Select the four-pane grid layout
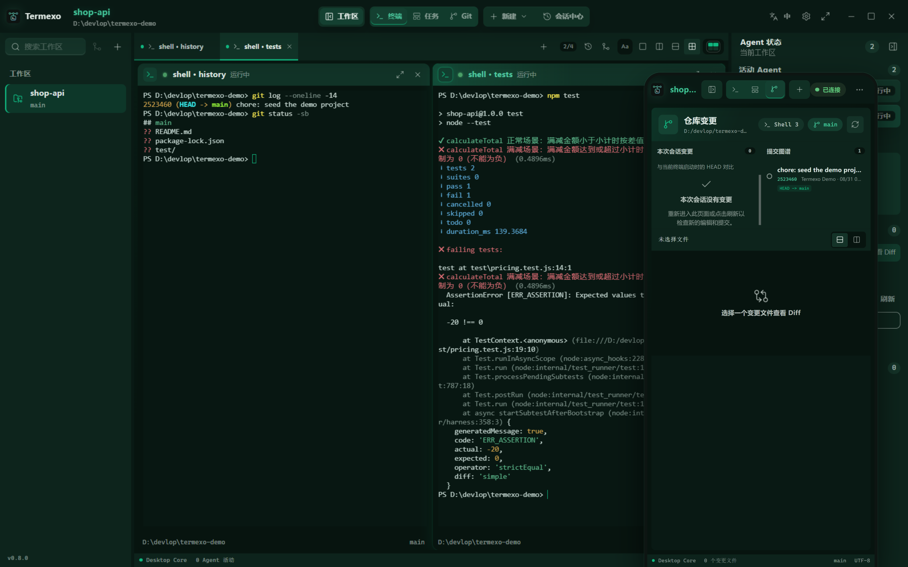 [692, 47]
